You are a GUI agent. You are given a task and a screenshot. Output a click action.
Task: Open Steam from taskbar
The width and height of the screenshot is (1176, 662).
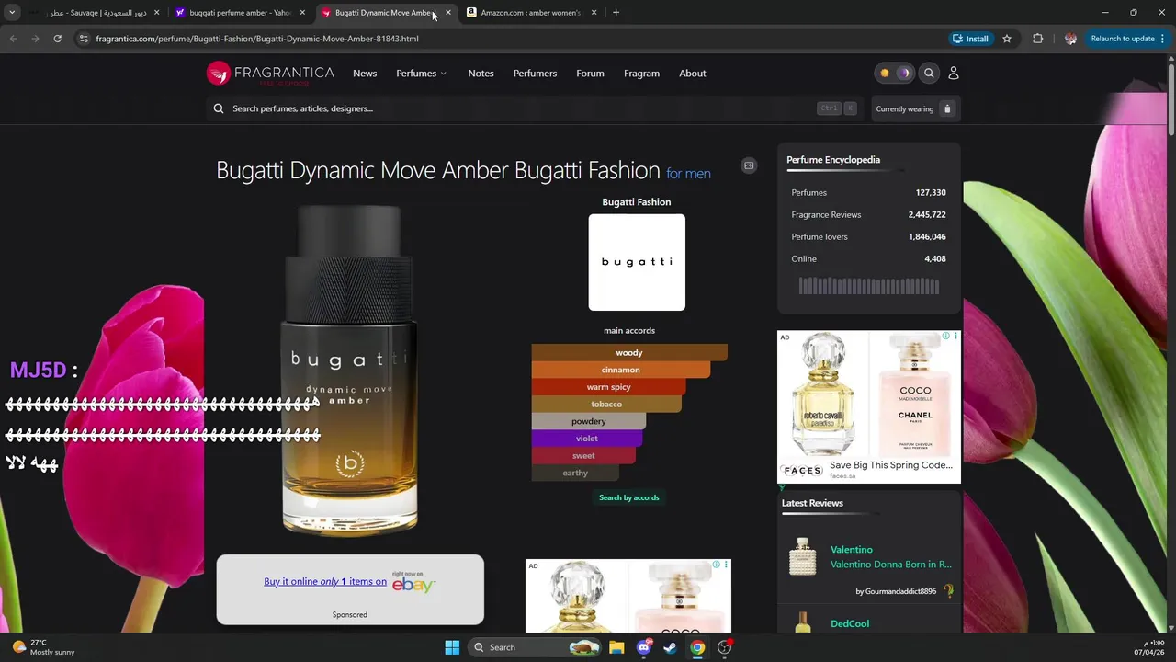click(x=671, y=647)
